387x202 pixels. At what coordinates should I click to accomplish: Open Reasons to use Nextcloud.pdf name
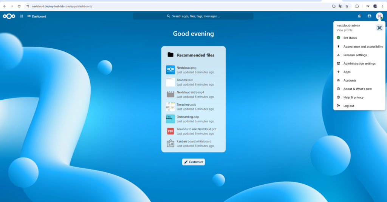(197, 129)
